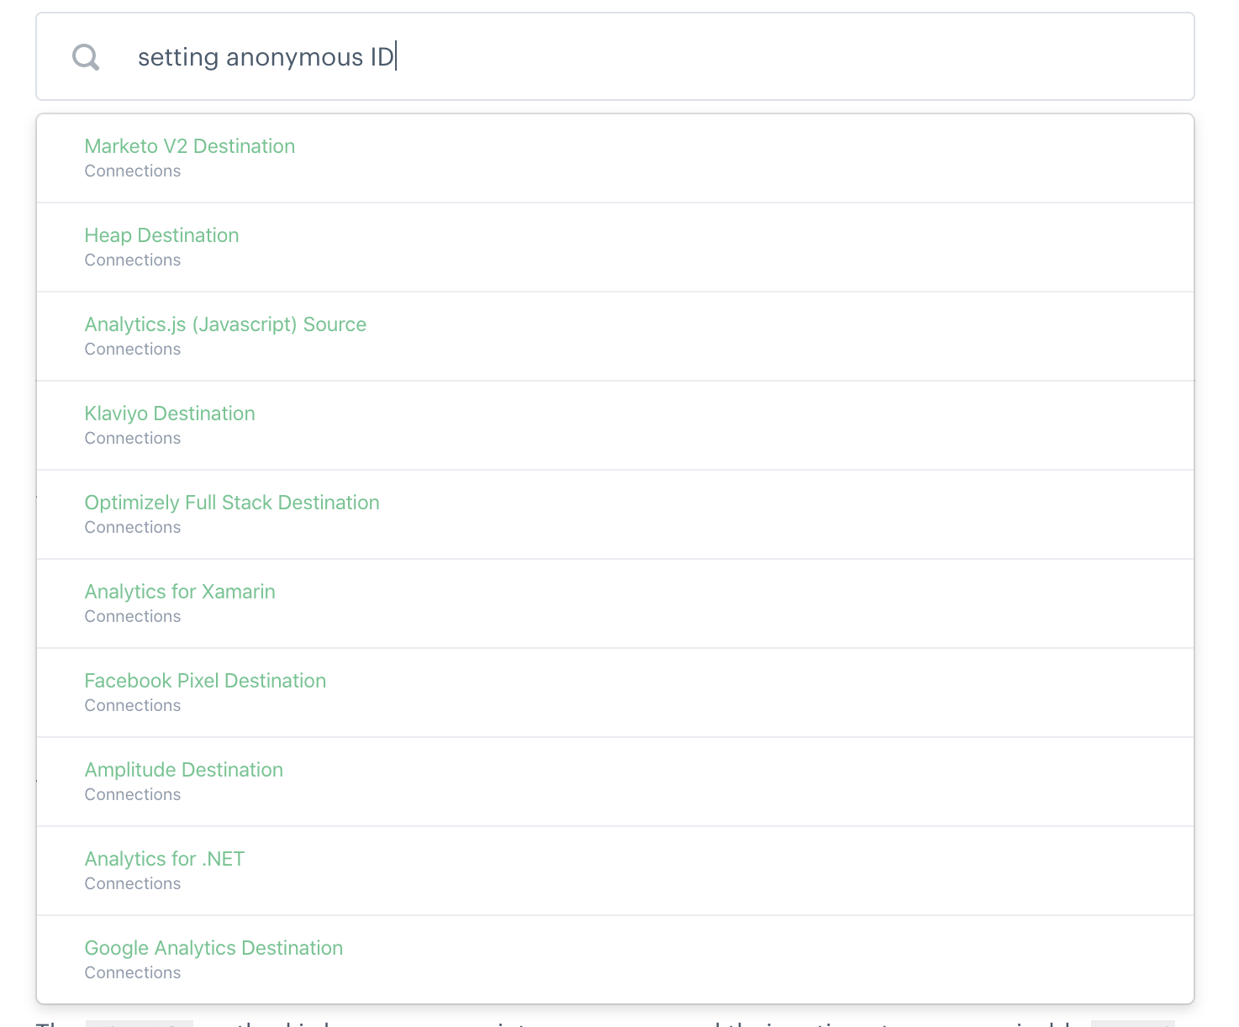
Task: Open the Google Analytics Destination result
Action: (x=214, y=948)
